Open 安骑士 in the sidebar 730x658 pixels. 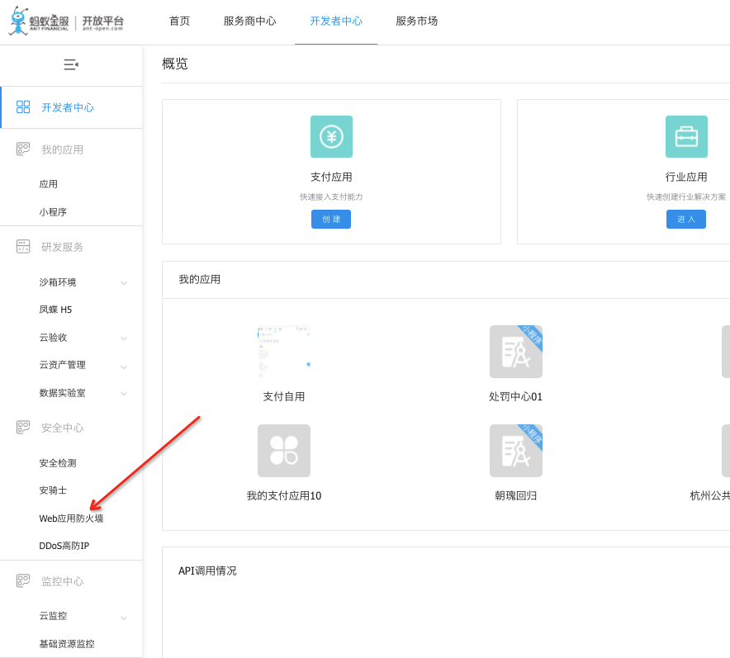pyautogui.click(x=53, y=490)
